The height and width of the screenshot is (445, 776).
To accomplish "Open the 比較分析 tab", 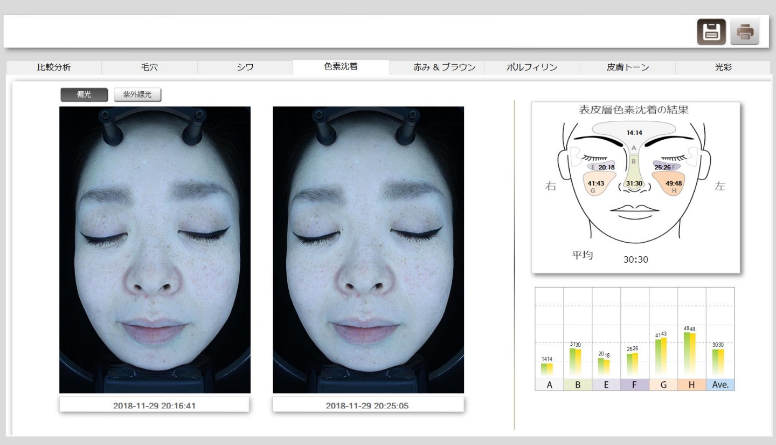I will pyautogui.click(x=54, y=67).
